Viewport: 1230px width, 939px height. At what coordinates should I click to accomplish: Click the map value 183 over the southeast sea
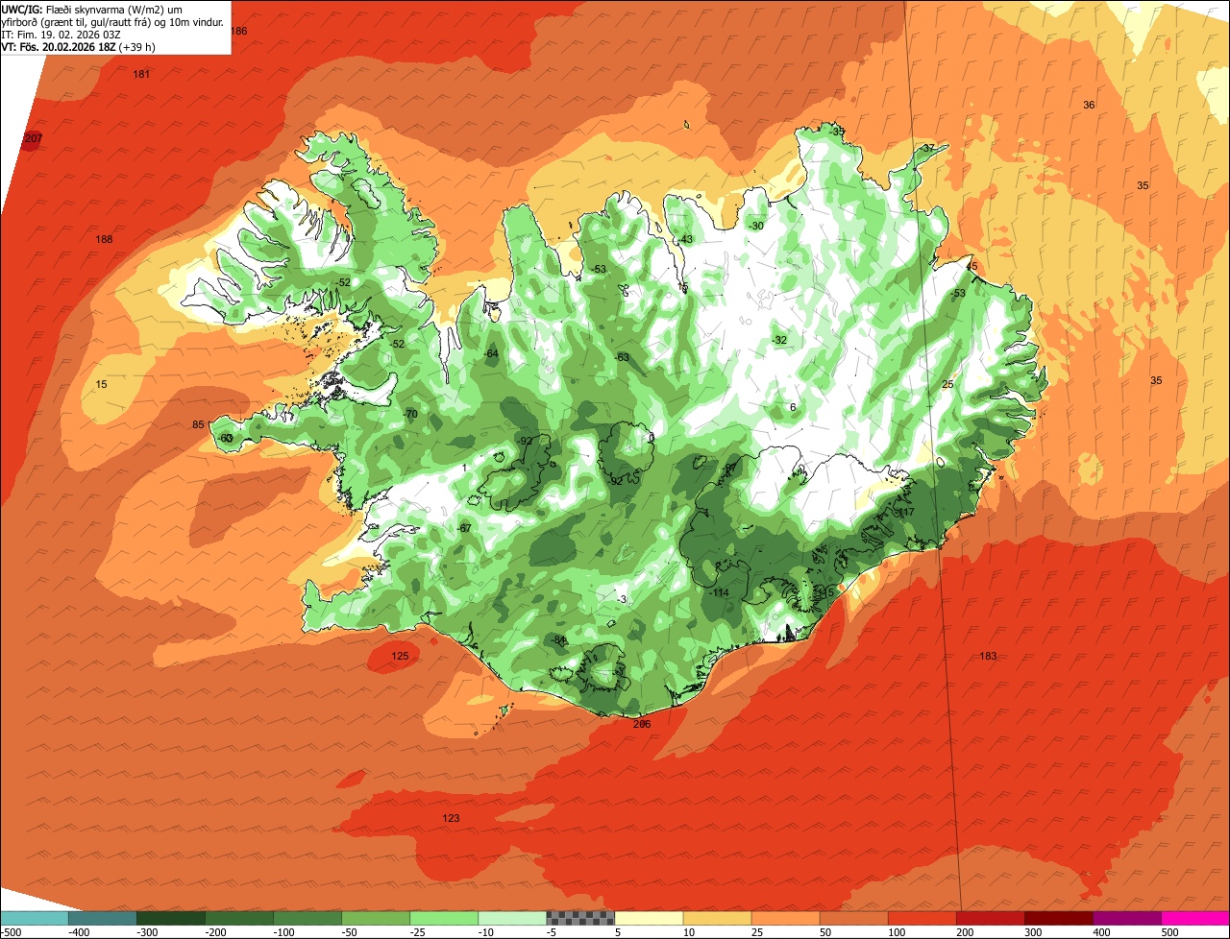988,657
